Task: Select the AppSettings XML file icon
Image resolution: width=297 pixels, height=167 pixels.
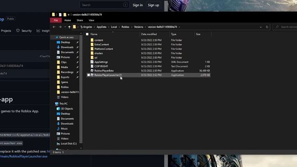Action: tap(92, 62)
